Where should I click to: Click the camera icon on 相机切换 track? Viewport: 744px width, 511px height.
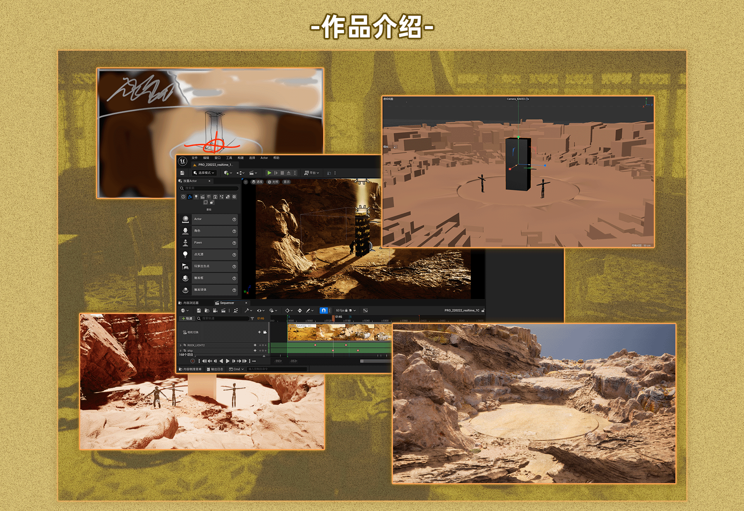[x=265, y=332]
